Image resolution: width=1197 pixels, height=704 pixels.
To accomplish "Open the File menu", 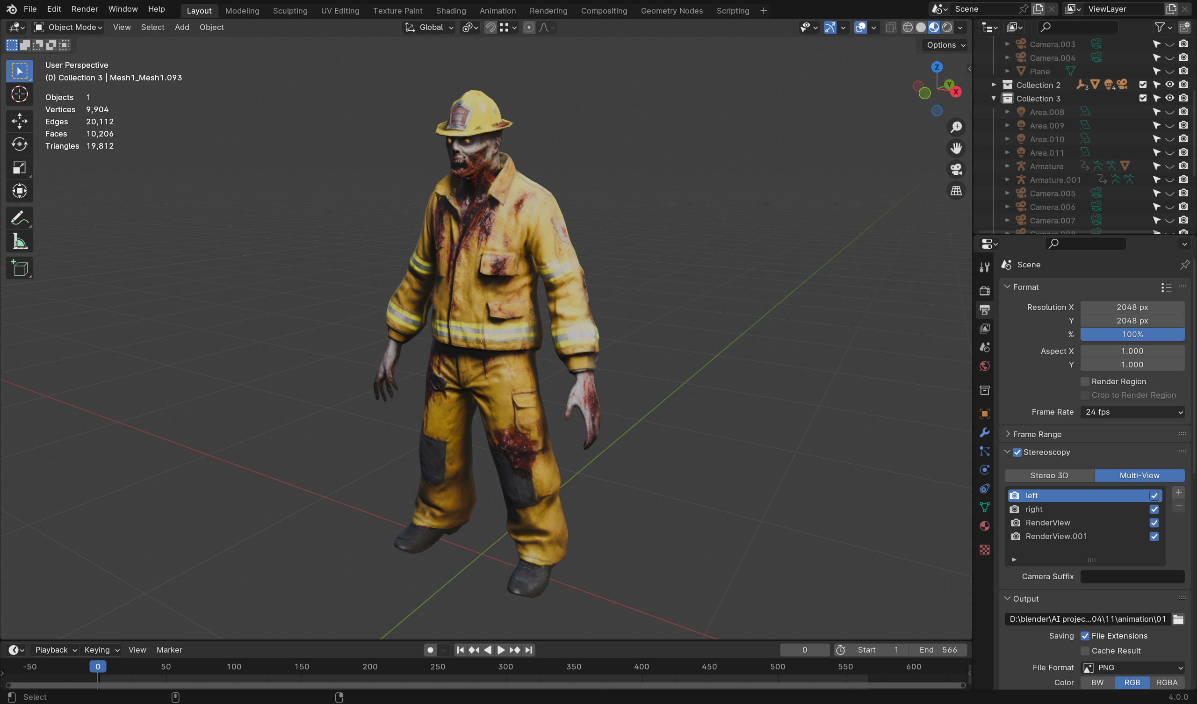I will click(30, 9).
